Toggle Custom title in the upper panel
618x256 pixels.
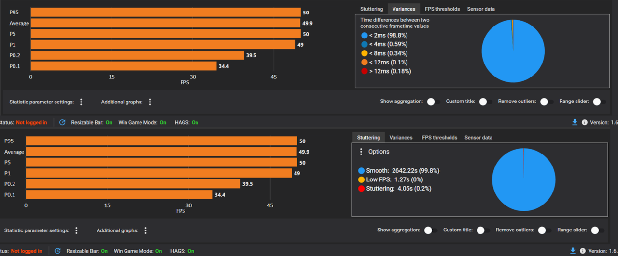tap(485, 102)
